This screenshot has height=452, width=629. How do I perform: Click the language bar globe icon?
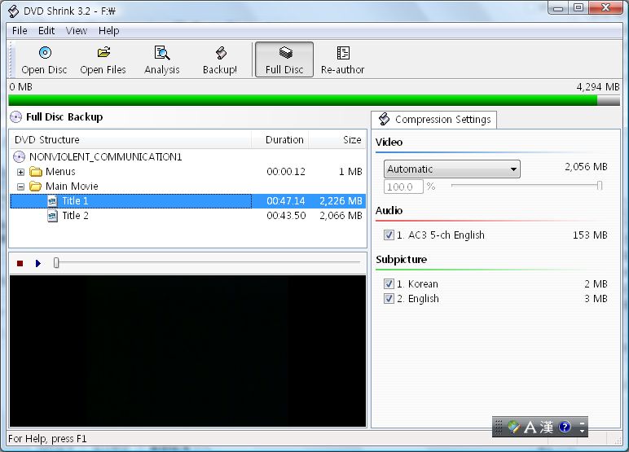513,427
